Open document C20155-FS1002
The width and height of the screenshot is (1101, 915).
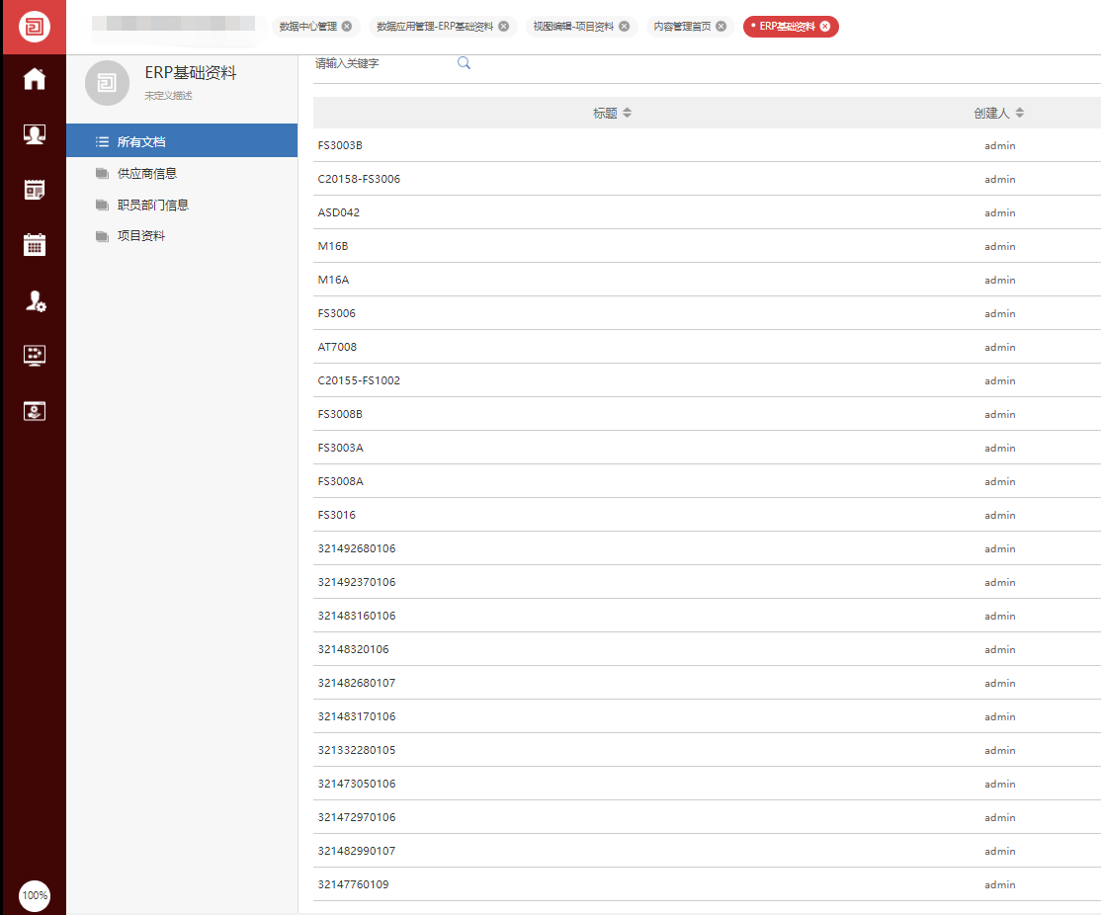click(359, 380)
